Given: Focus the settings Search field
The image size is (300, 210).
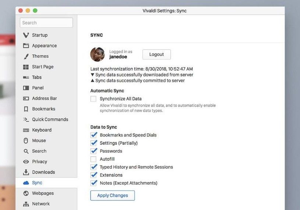Looking at the screenshot, I should click(46, 22).
